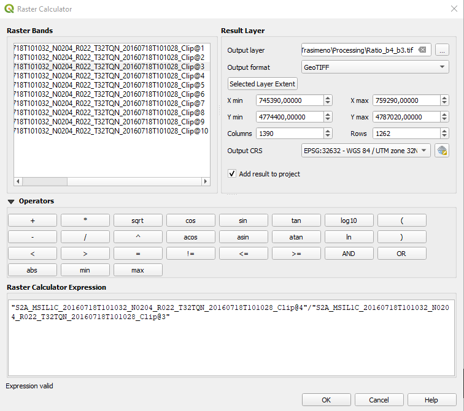Select raster band Clip@10
The image size is (464, 411).
(x=112, y=131)
